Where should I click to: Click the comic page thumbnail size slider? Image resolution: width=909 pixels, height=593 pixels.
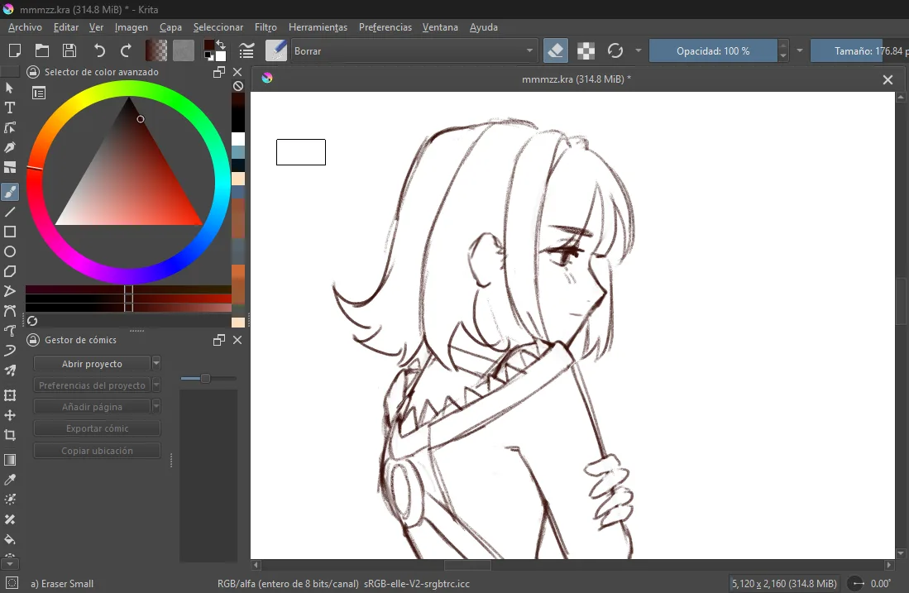click(208, 379)
